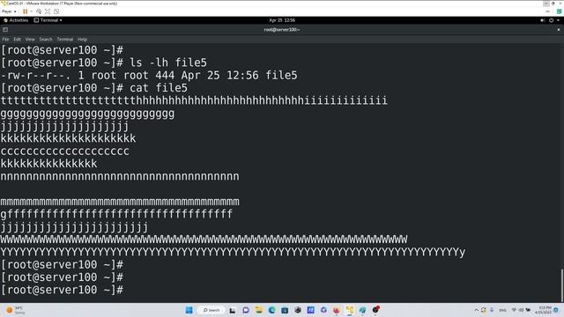Open the GNOME clock showing Apr 25 12:56

point(282,20)
